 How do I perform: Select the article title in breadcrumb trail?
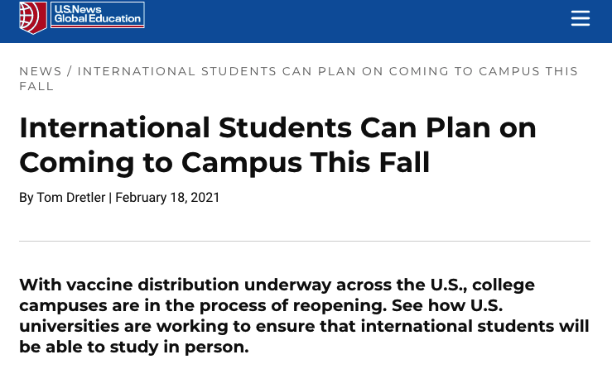click(327, 71)
